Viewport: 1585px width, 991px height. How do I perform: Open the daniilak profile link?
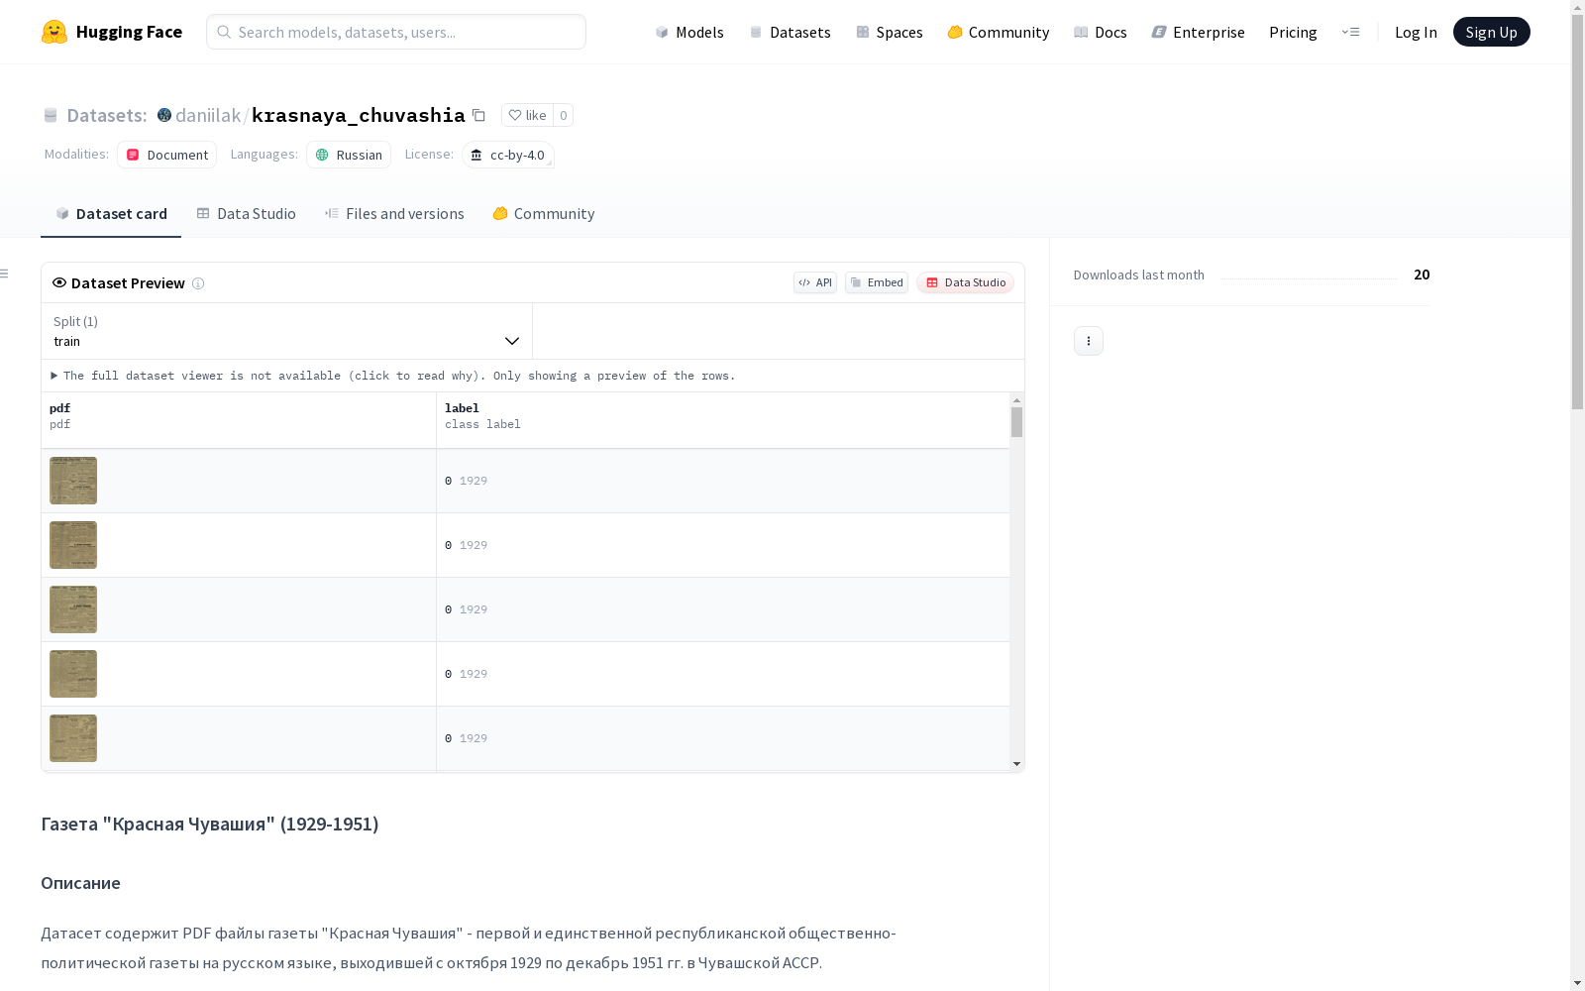(208, 115)
